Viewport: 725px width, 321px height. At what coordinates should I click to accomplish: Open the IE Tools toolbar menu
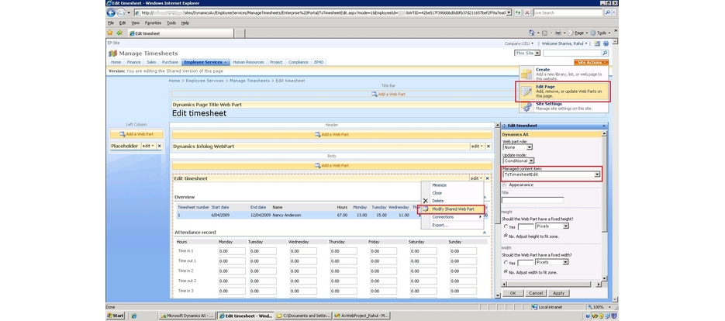pos(600,33)
